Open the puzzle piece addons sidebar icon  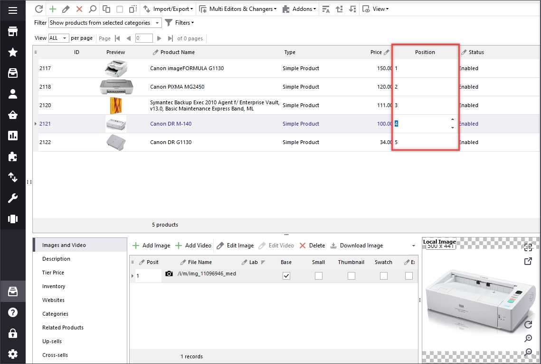click(x=13, y=157)
